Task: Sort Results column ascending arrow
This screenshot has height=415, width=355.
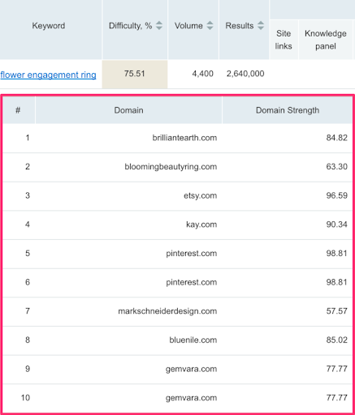Action: [261, 24]
